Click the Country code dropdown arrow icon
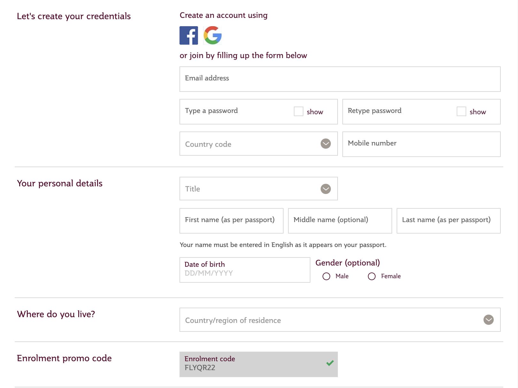518x388 pixels. tap(326, 144)
